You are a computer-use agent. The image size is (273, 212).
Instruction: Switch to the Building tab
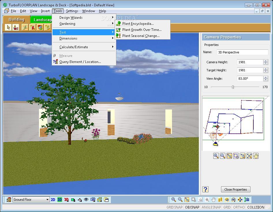pyautogui.click(x=16, y=20)
